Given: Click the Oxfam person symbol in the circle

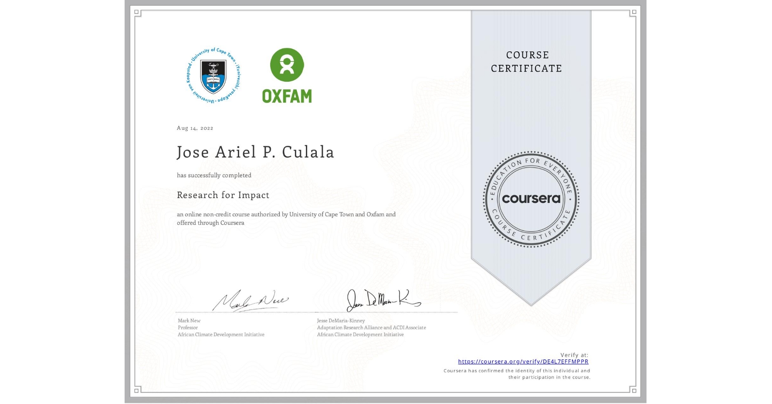Looking at the screenshot, I should [288, 64].
